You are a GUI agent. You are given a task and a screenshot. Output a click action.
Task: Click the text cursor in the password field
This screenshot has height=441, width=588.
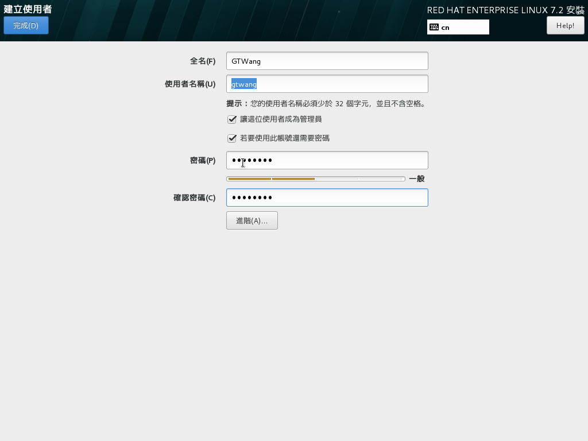point(242,163)
